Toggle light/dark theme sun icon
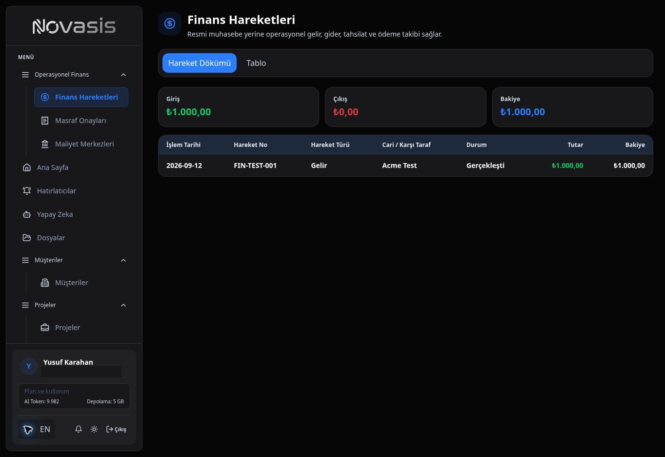Viewport: 665px width, 457px height. (94, 429)
